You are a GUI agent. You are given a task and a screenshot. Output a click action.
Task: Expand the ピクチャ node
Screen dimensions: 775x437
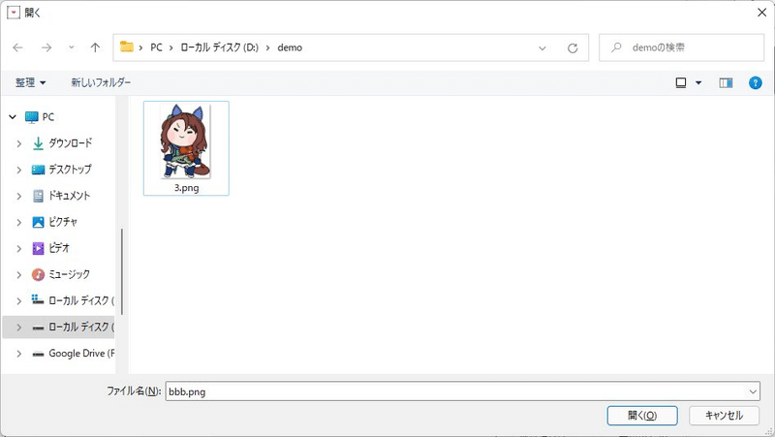[18, 222]
